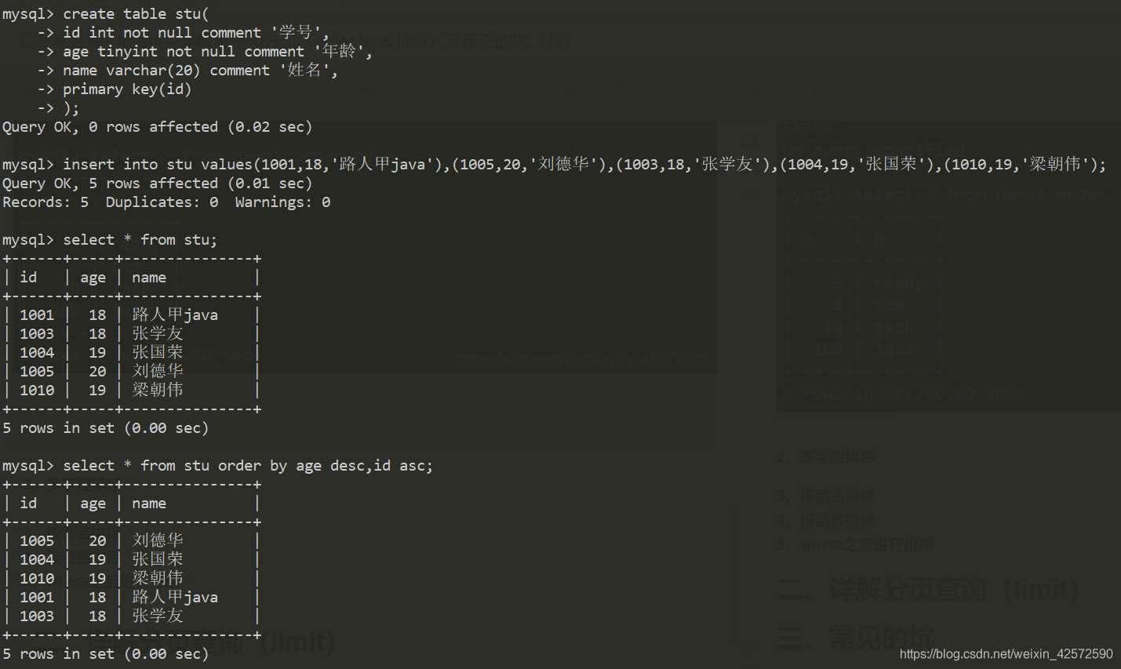Click the 'name varchar(20) comment' line
The width and height of the screenshot is (1121, 669).
pyautogui.click(x=187, y=71)
